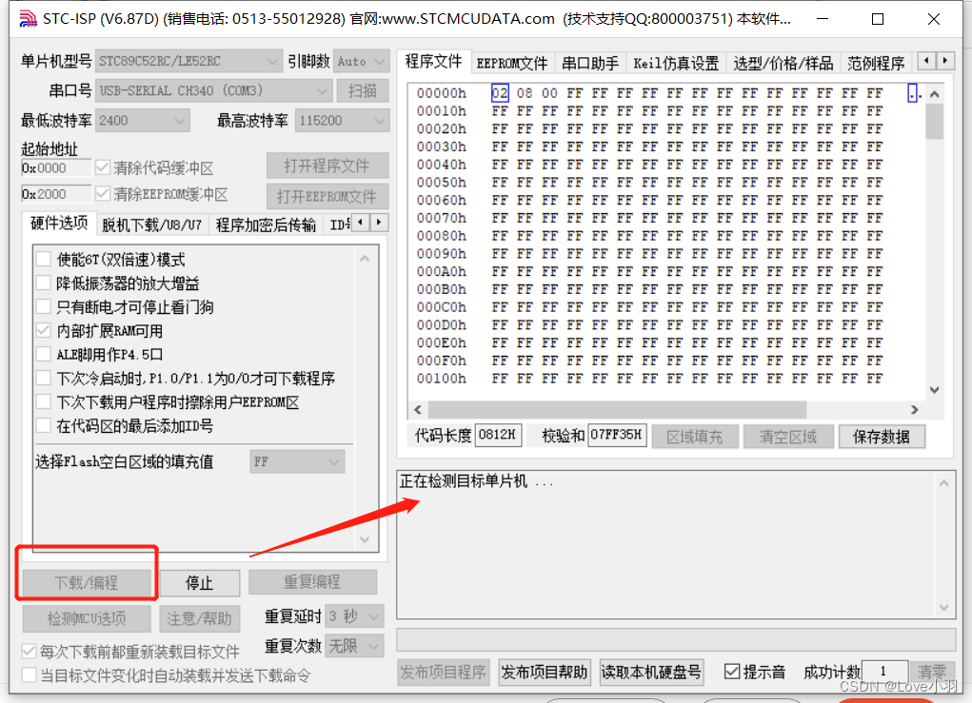
Task: Click 扫描 serial port button
Action: [363, 91]
